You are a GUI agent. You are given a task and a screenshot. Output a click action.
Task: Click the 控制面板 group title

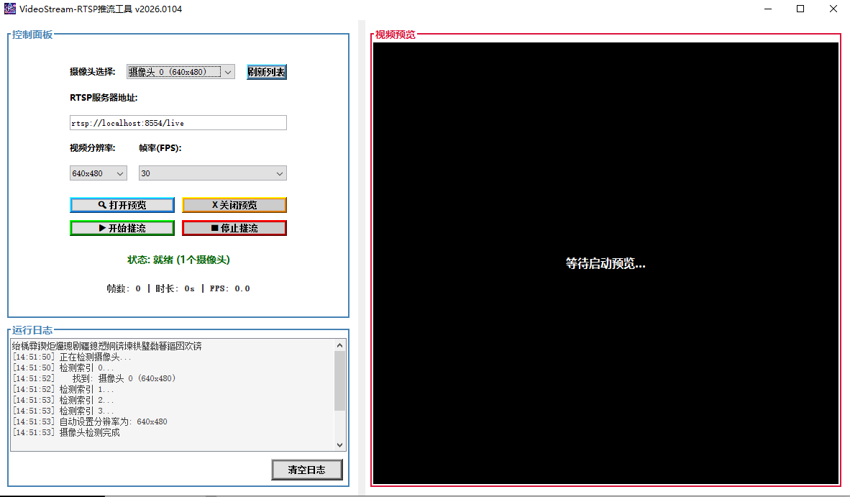(x=32, y=35)
